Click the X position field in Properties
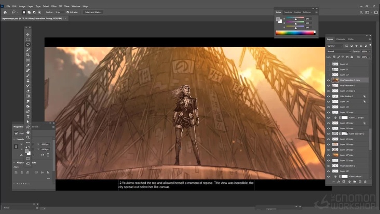 [45, 144]
